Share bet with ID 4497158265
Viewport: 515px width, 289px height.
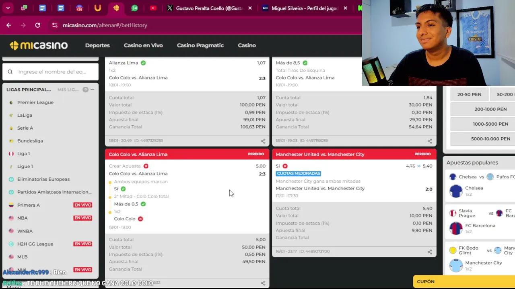(x=430, y=141)
